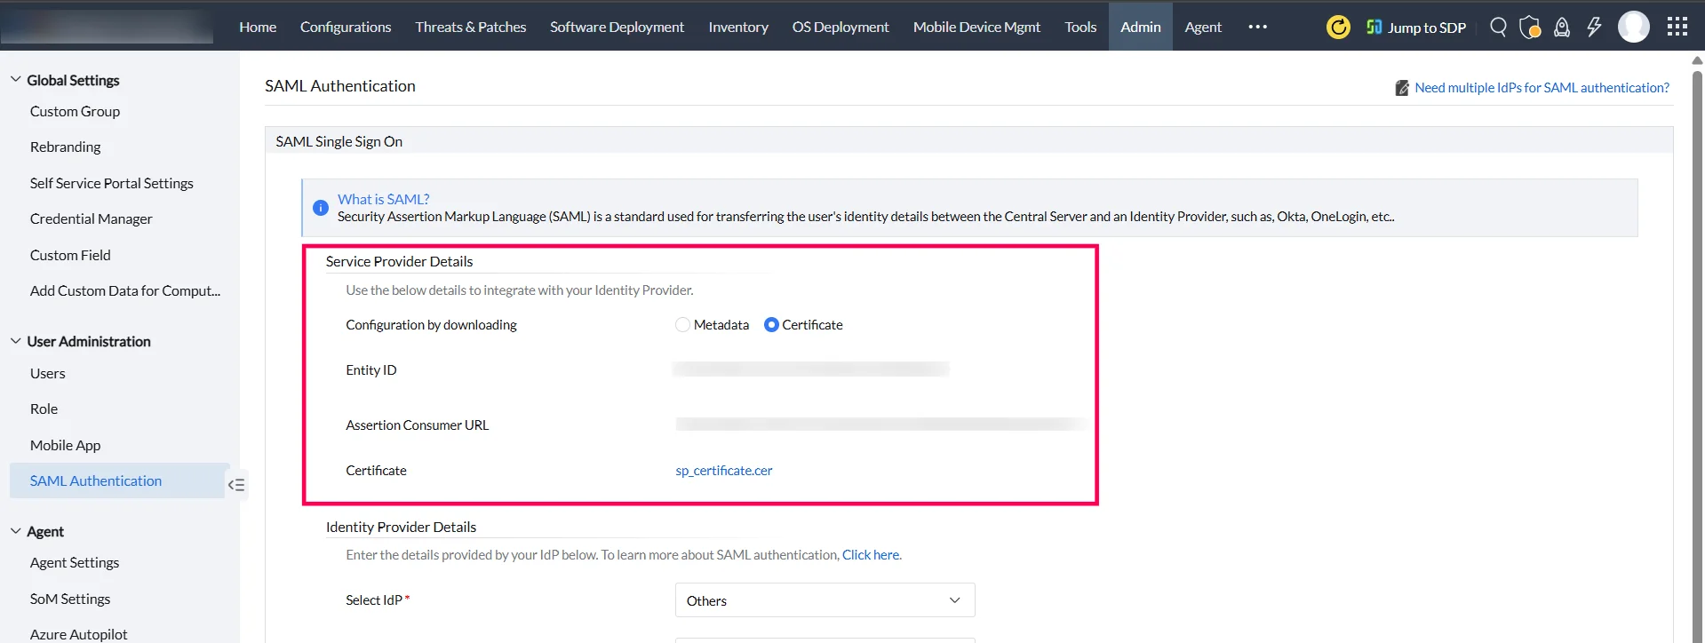Open the OS Deployment tab
The height and width of the screenshot is (643, 1705).
tap(841, 27)
